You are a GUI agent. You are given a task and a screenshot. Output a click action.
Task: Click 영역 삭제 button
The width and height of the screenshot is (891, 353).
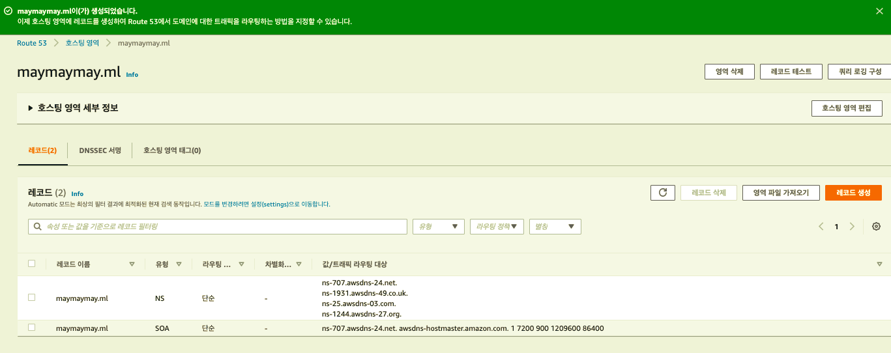pos(729,72)
